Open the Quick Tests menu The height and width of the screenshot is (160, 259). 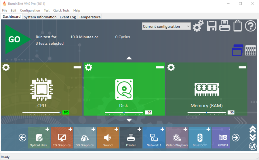pos(61,11)
